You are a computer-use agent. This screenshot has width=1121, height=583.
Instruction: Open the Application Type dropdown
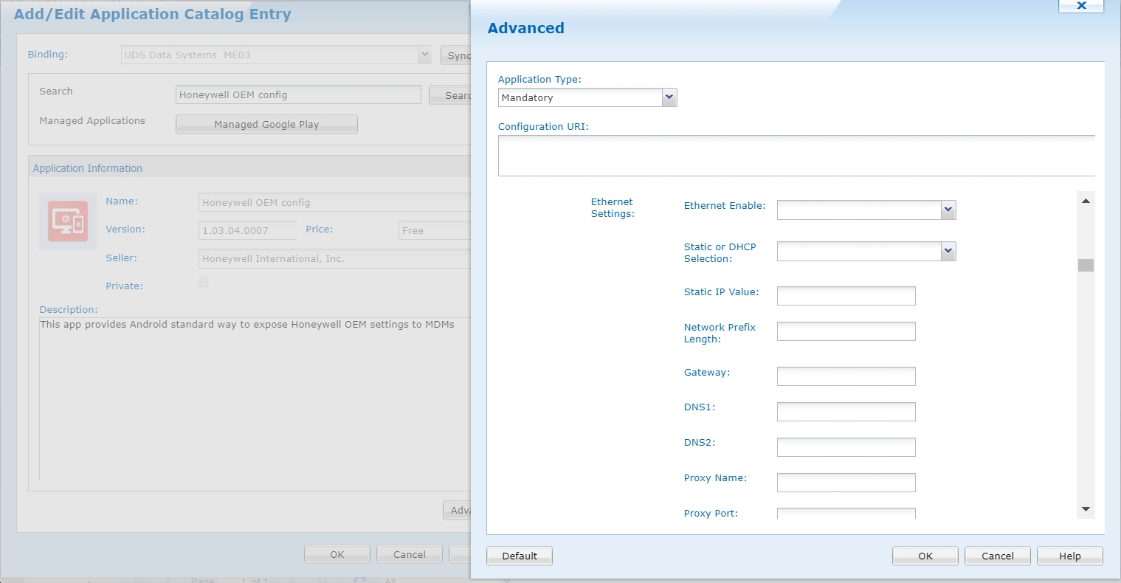coord(669,97)
